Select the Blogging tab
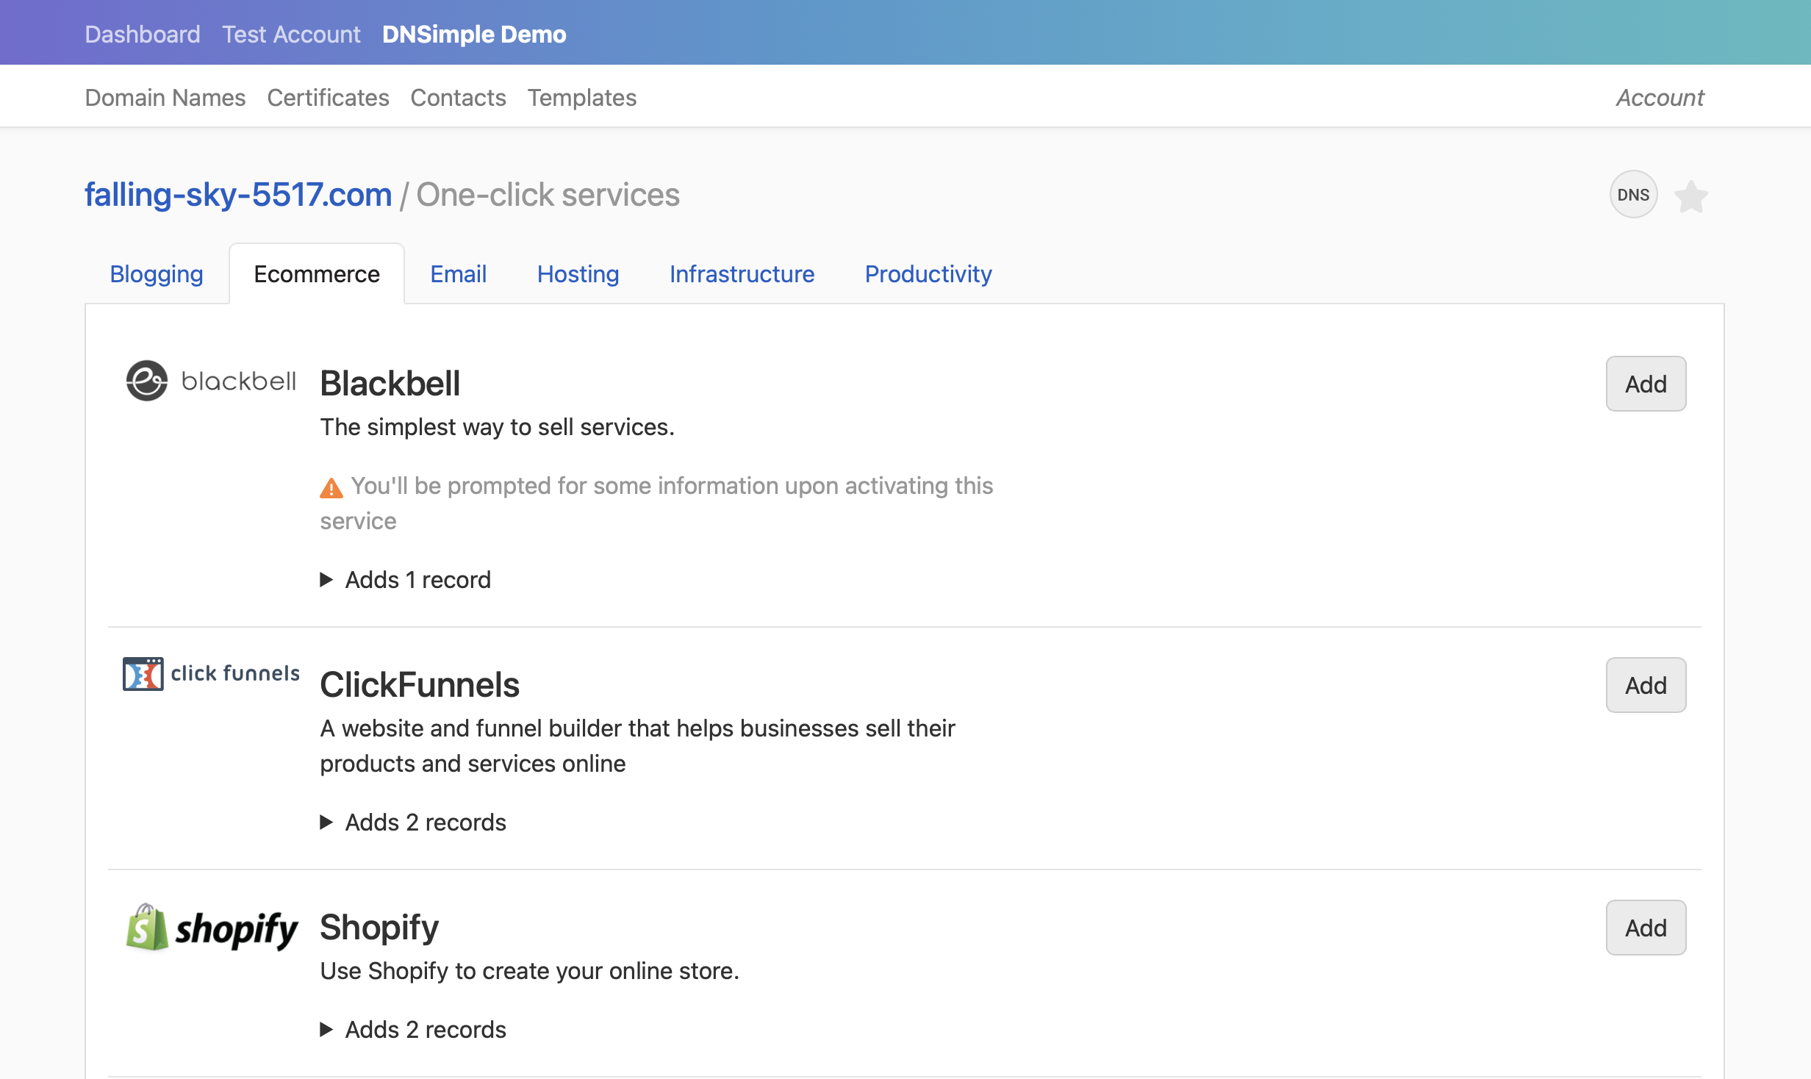 [x=157, y=273]
